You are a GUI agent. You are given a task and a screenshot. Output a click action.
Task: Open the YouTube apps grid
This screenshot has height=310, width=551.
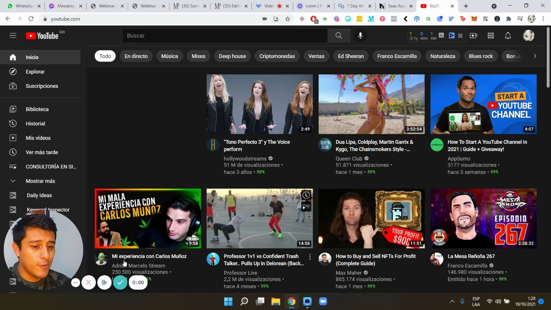click(491, 36)
